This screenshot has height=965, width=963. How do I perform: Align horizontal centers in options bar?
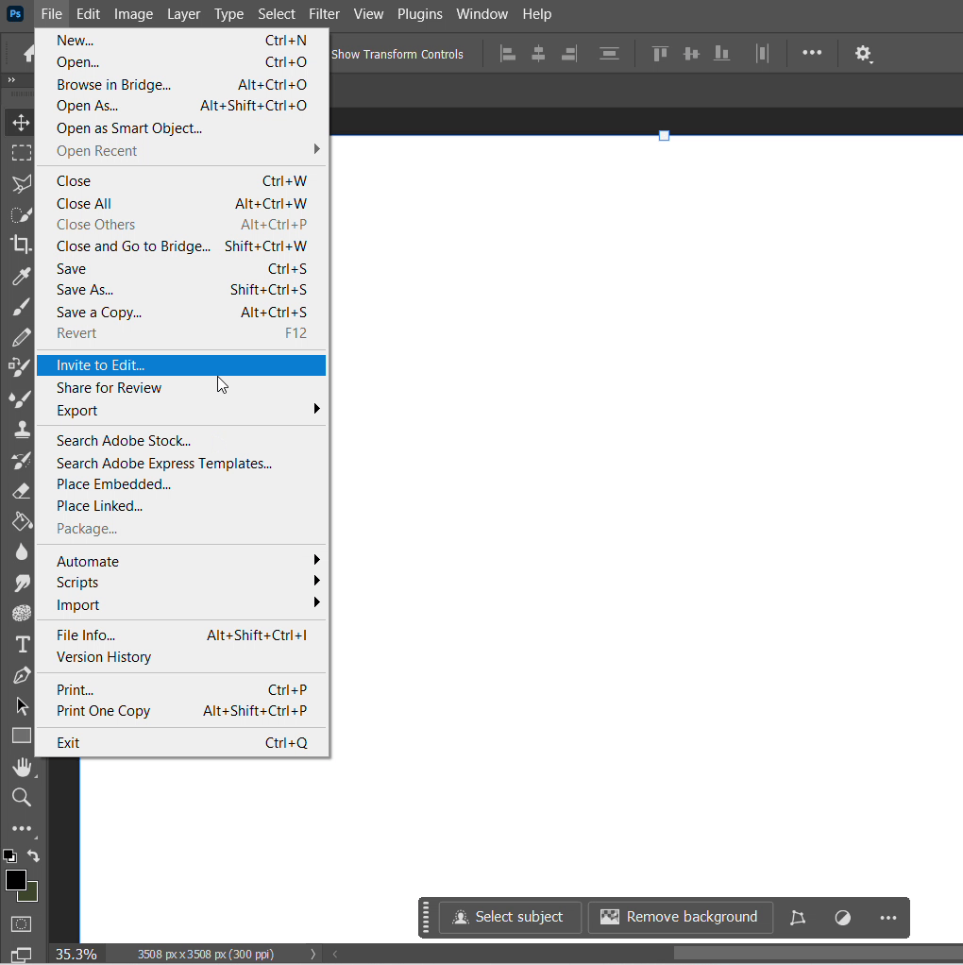click(x=538, y=54)
